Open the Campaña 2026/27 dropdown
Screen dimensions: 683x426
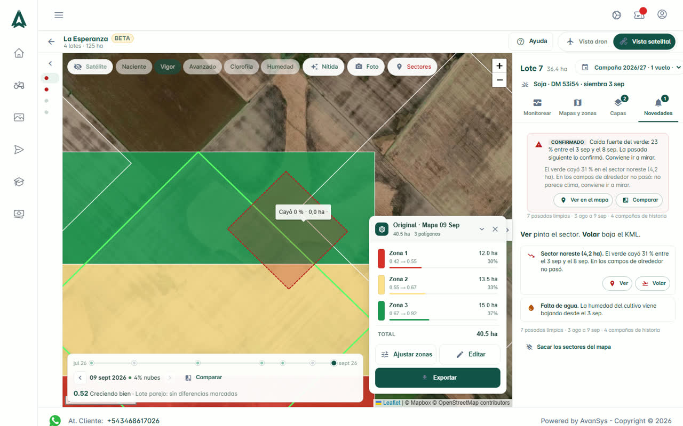[631, 68]
